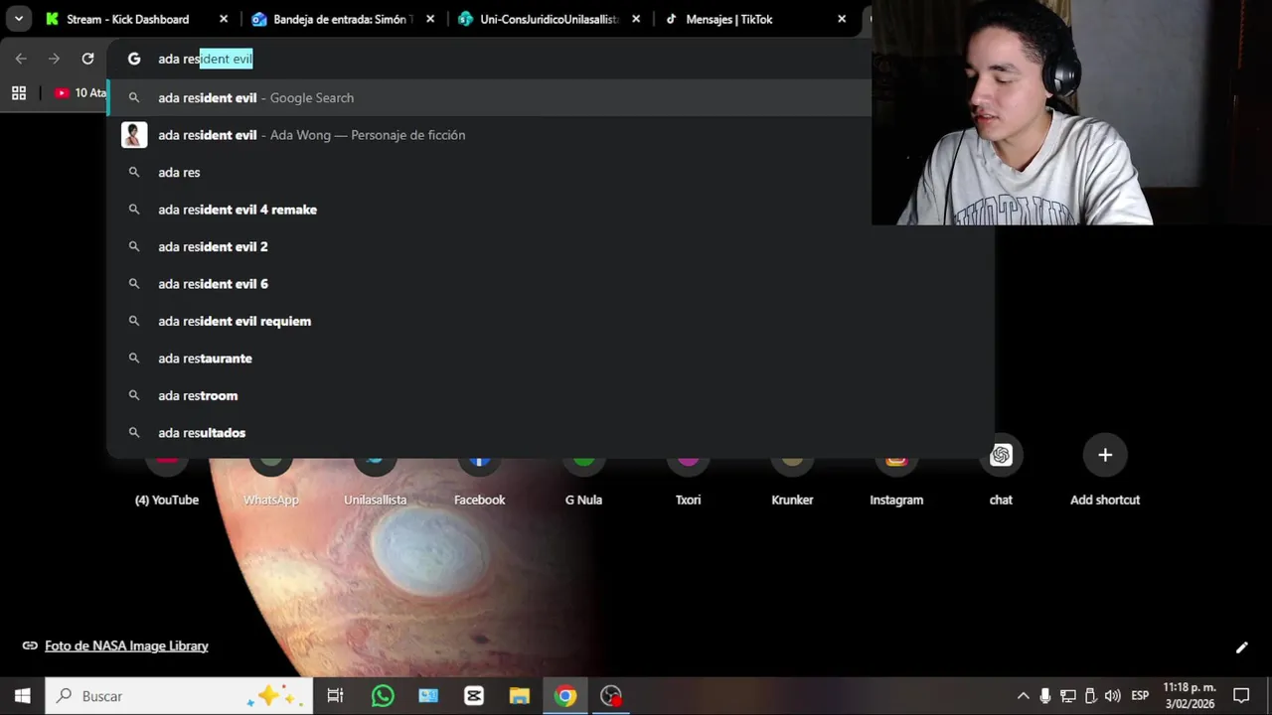Select 'ada resident evil - Google Search' suggestion

coord(489,97)
